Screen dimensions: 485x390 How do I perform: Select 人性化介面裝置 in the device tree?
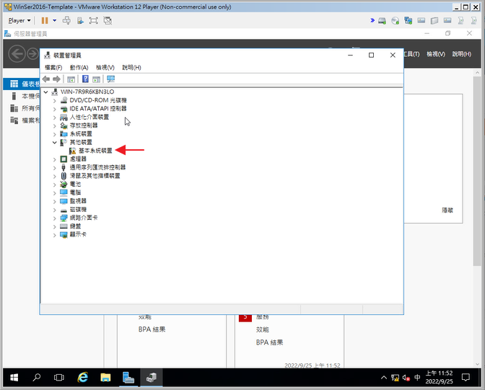point(89,117)
